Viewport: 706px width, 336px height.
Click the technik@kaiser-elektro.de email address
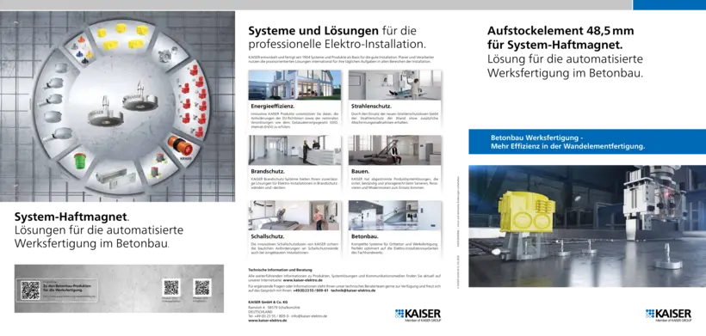tap(353, 290)
